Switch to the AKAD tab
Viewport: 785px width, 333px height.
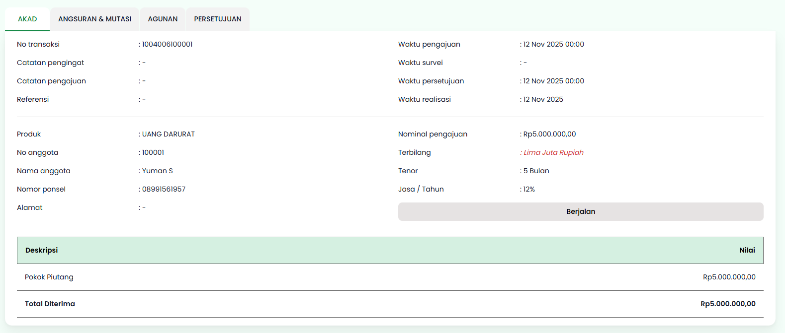(27, 19)
